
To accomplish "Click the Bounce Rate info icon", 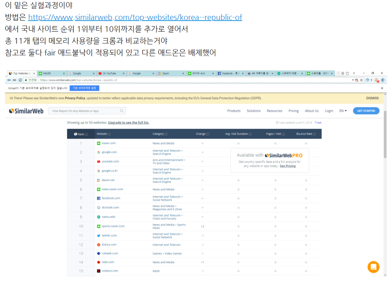I will click(x=314, y=134).
